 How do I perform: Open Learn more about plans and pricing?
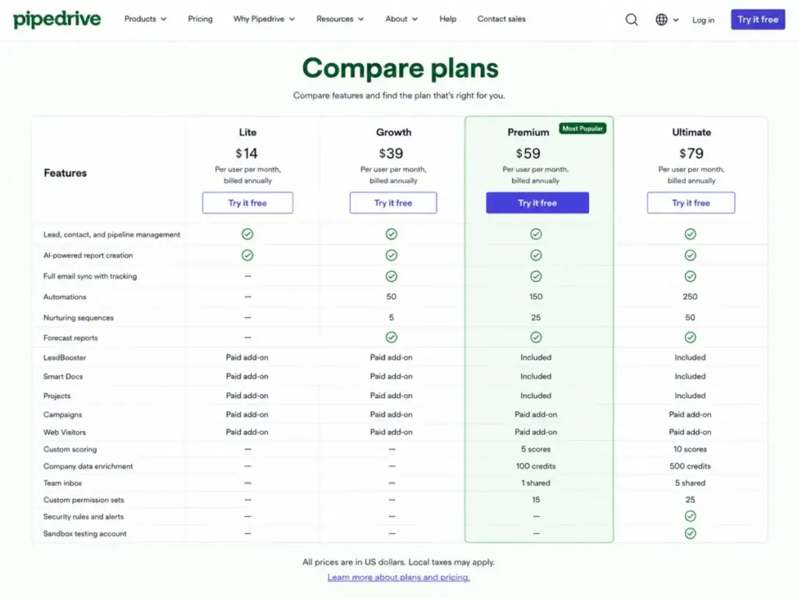click(398, 577)
